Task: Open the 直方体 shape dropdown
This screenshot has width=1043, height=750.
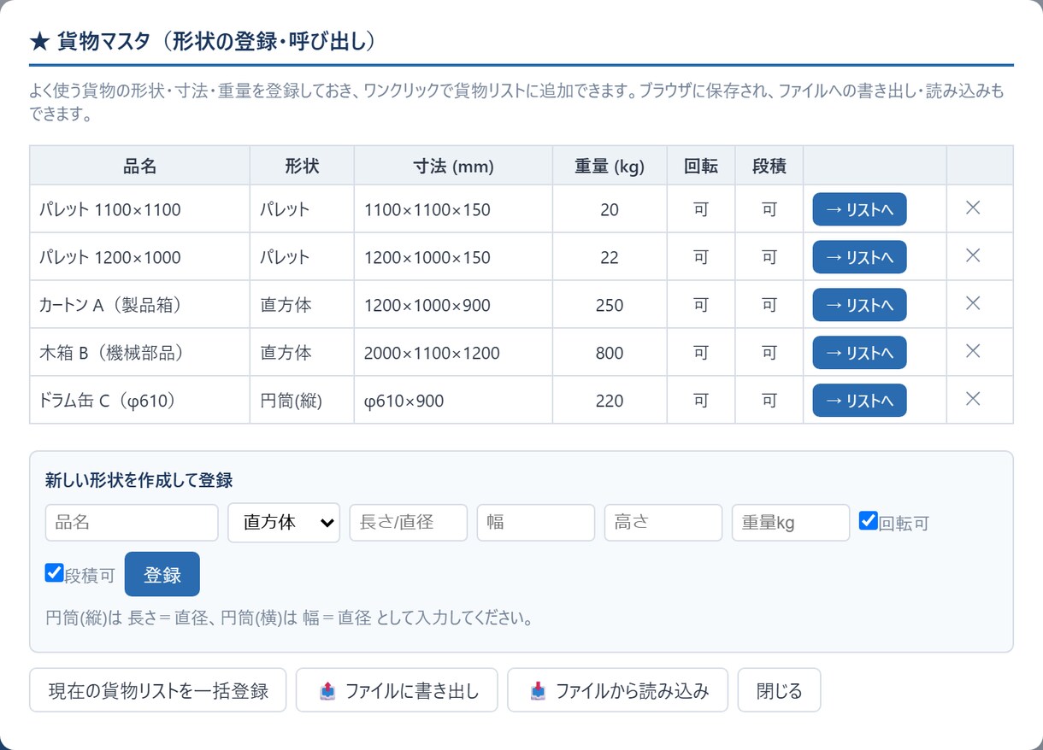Action: pos(284,523)
